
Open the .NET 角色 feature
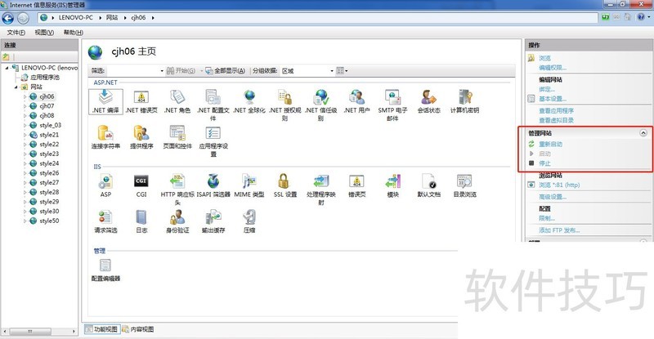[x=177, y=102]
